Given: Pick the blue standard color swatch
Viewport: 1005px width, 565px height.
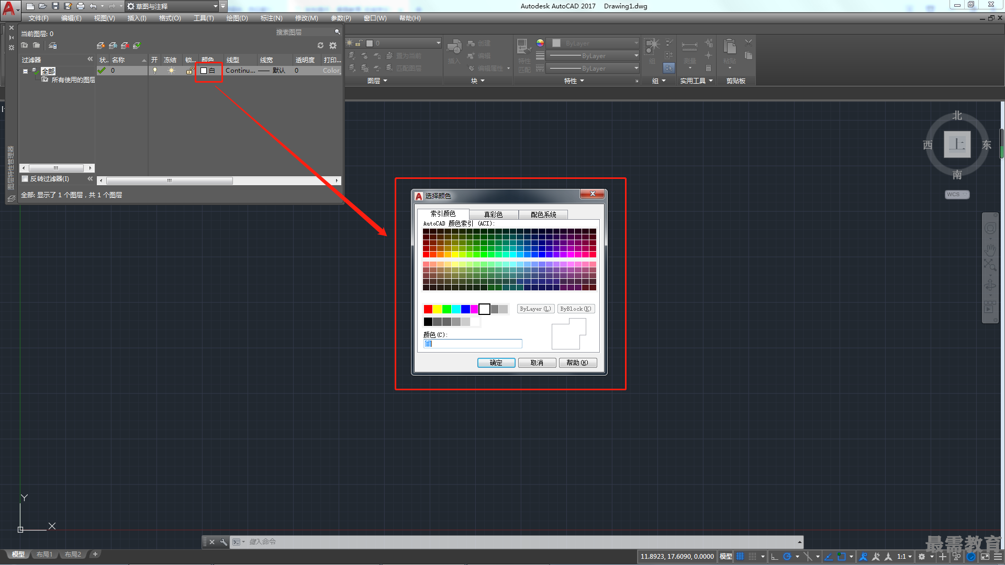Looking at the screenshot, I should (465, 309).
